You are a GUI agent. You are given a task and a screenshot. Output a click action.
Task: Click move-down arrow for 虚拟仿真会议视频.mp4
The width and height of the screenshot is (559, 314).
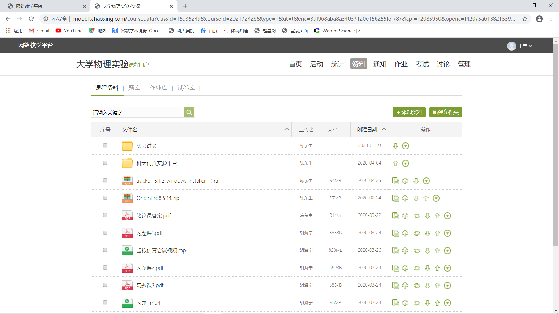[427, 251]
